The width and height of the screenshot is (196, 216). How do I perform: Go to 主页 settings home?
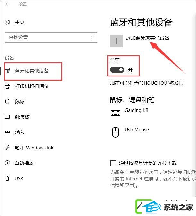(20, 22)
